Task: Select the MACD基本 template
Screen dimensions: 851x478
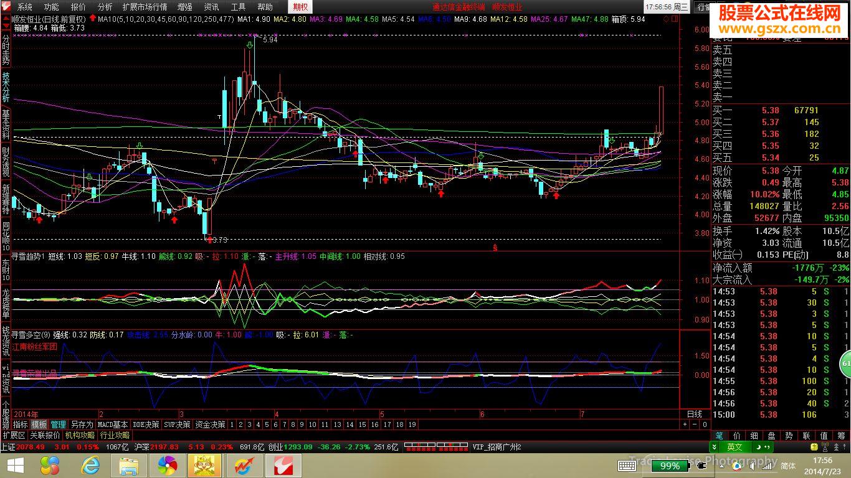Action: pos(113,424)
